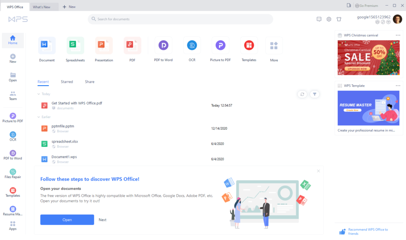Click the Open button in onboarding dialog
This screenshot has height=240, width=406.
(67, 219)
